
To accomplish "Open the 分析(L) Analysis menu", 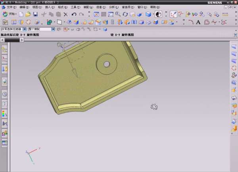I will [114, 7].
